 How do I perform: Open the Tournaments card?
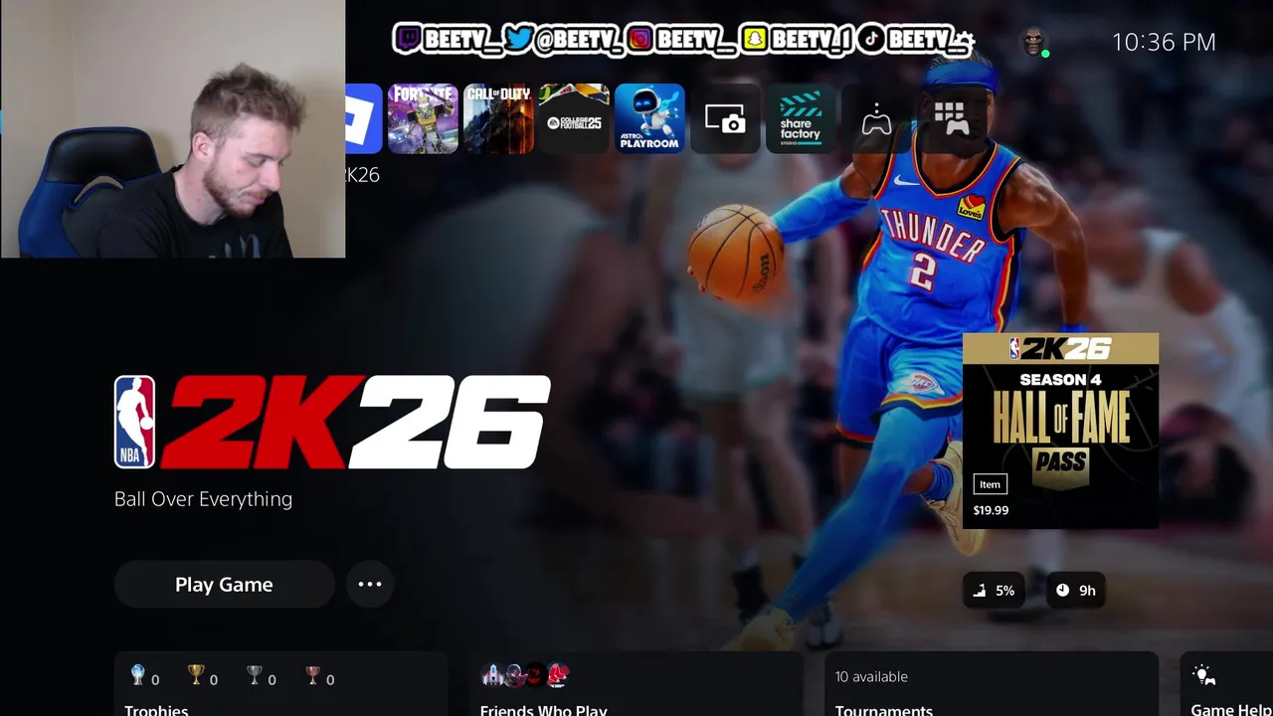992,684
